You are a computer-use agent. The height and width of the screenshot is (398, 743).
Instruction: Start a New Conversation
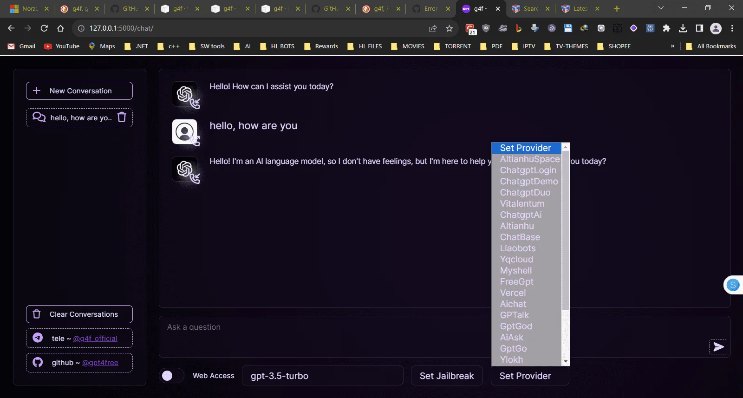click(79, 91)
